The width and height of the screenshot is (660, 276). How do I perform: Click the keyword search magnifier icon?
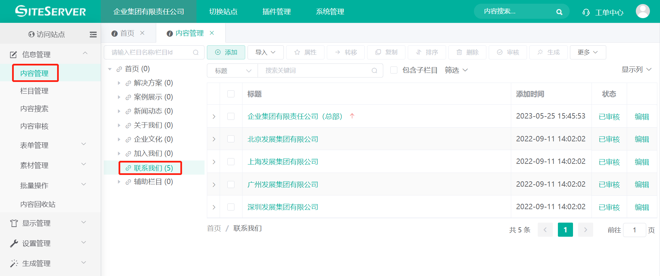coord(375,71)
